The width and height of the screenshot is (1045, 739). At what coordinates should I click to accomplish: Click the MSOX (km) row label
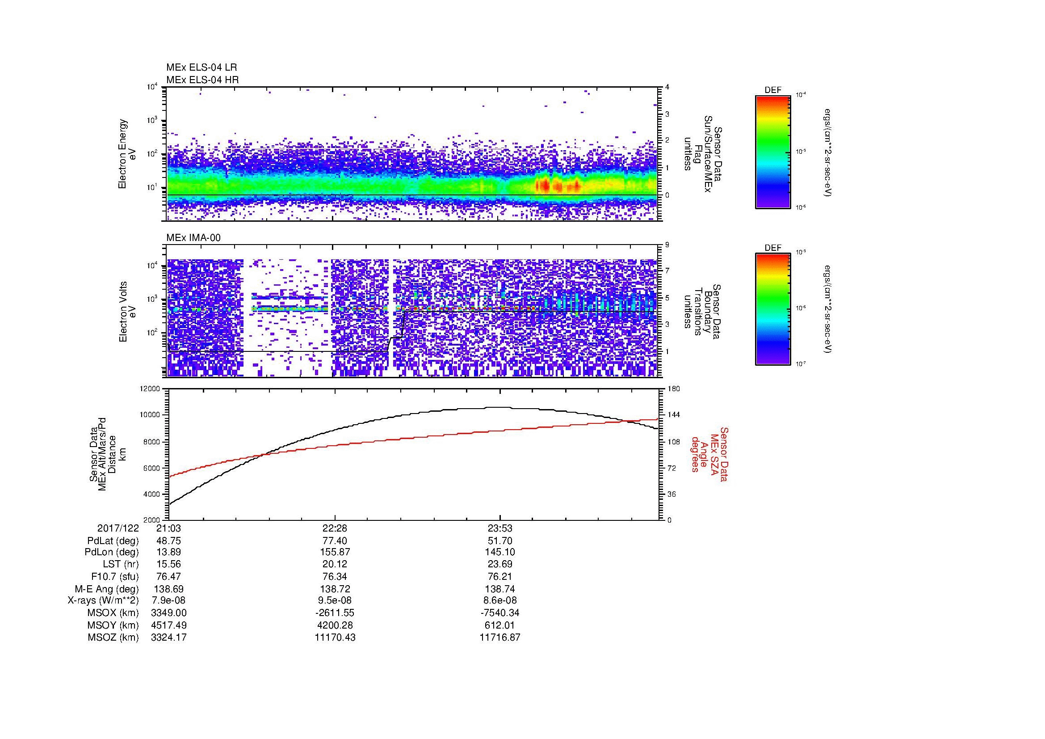(x=113, y=613)
